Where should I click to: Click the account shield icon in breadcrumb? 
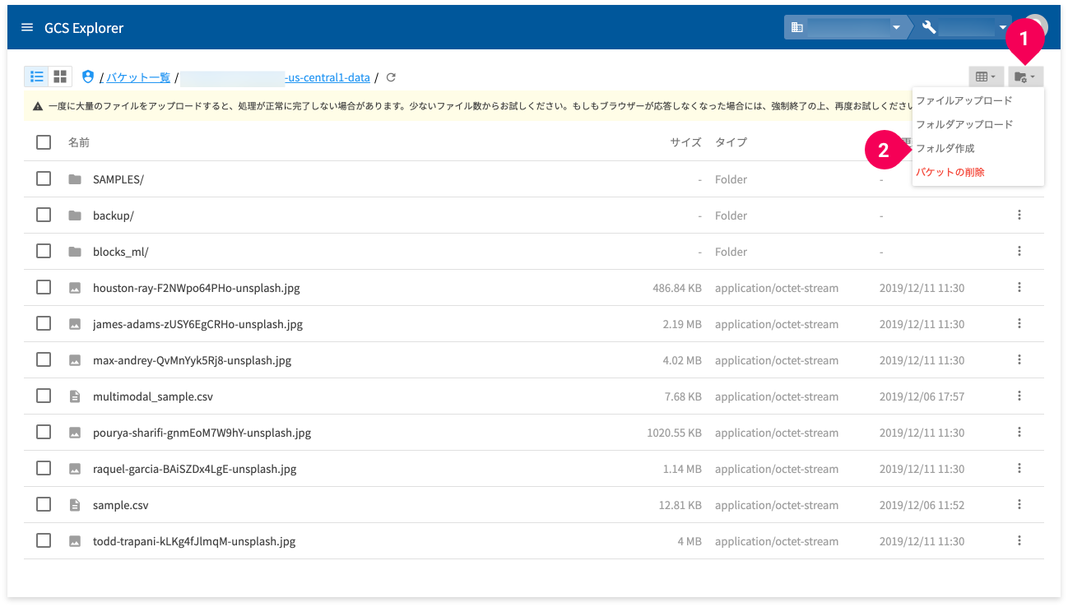click(89, 76)
